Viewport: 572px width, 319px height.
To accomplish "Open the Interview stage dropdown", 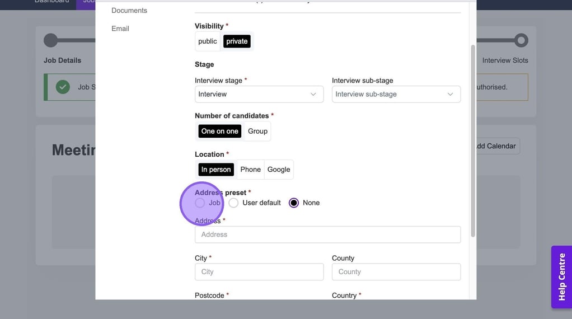I will pyautogui.click(x=259, y=94).
